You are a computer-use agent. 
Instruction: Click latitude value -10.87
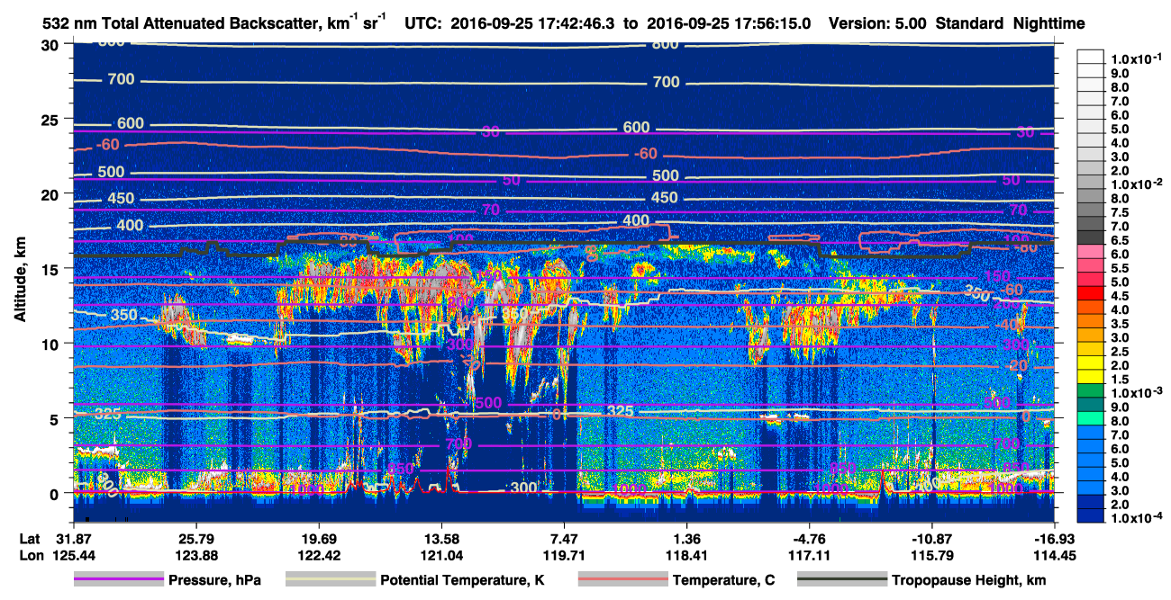(931, 539)
